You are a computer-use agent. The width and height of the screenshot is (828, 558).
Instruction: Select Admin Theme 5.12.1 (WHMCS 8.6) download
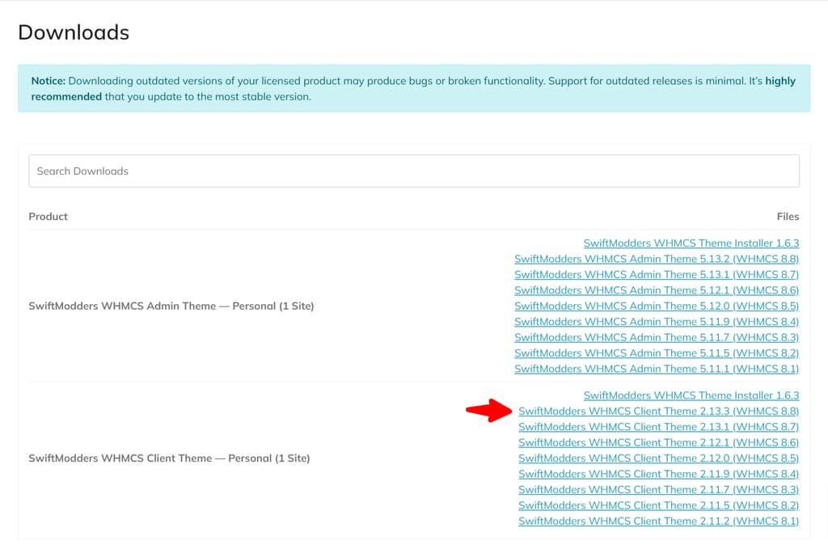point(656,290)
